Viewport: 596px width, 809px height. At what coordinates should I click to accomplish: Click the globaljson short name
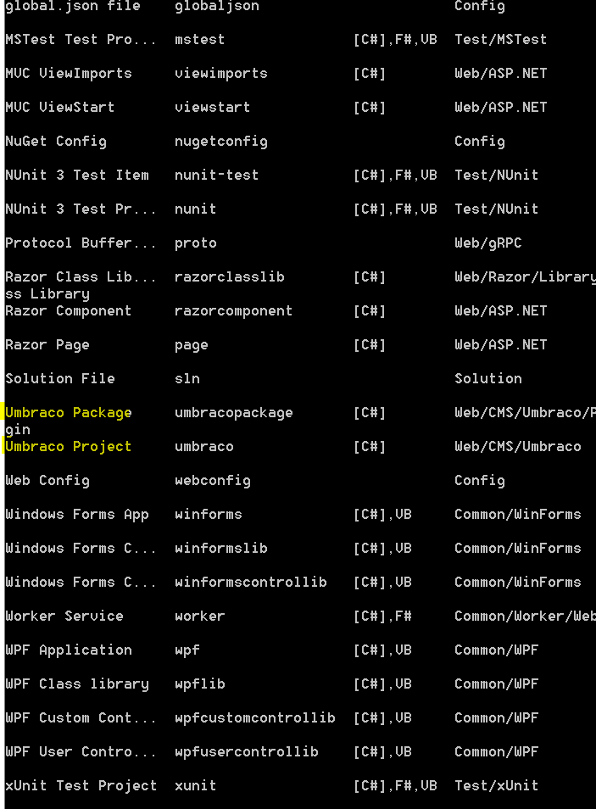(x=217, y=6)
